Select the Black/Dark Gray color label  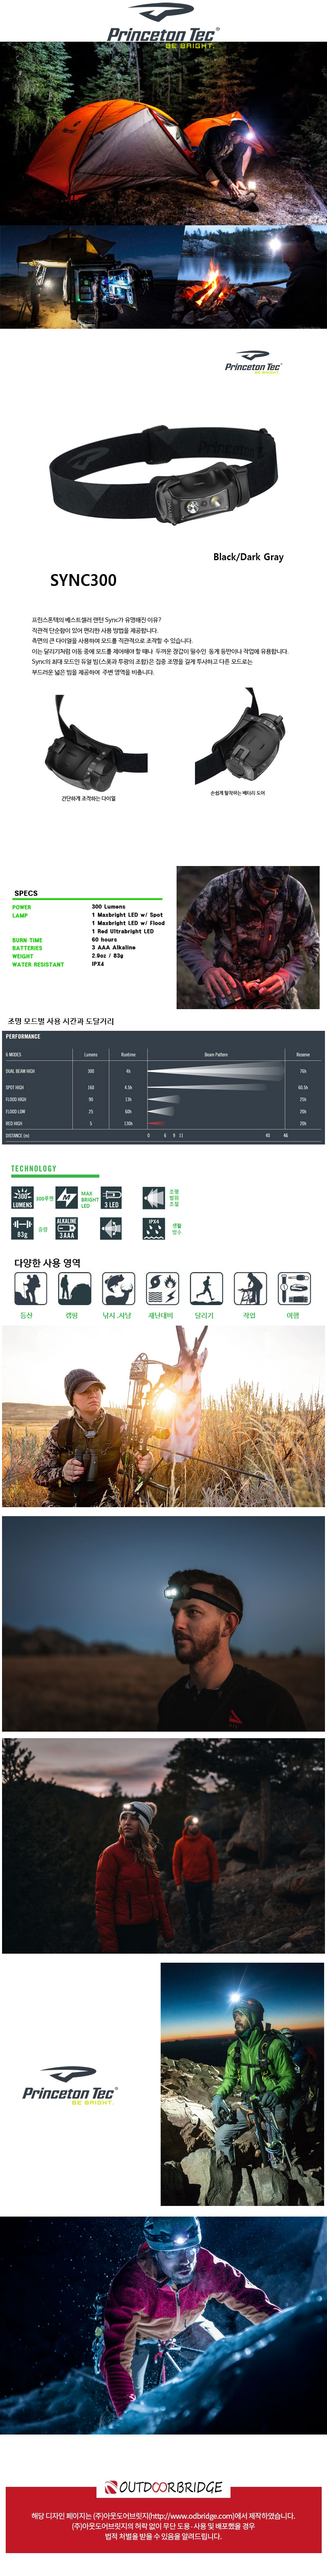(x=248, y=557)
